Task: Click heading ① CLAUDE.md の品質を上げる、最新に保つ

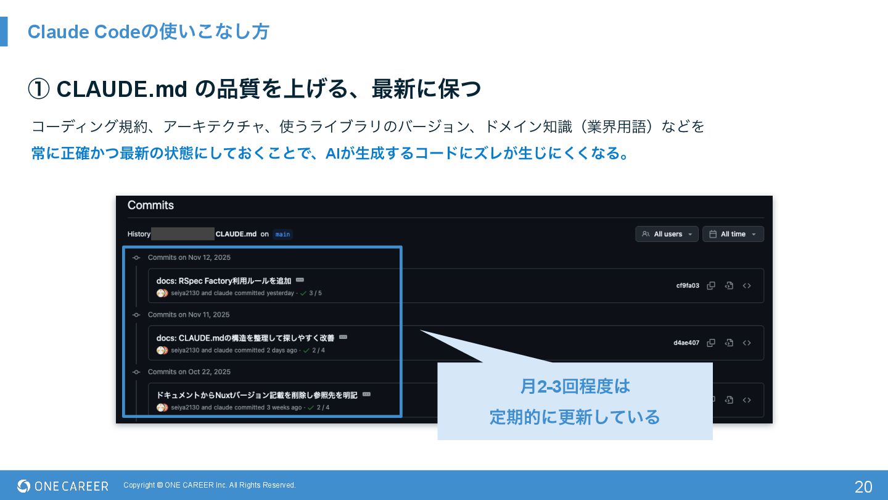Action: coord(254,89)
